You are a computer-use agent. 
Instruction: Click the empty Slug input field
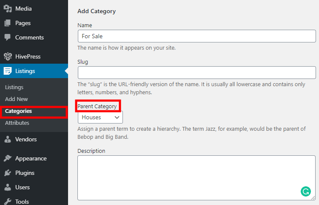pos(197,73)
